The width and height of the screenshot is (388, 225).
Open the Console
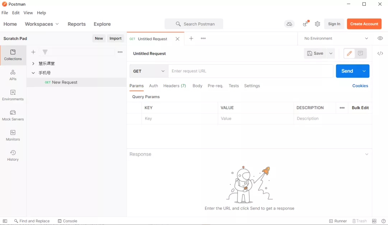67,221
